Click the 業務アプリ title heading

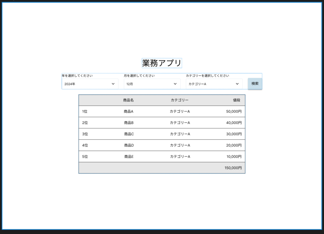[162, 63]
